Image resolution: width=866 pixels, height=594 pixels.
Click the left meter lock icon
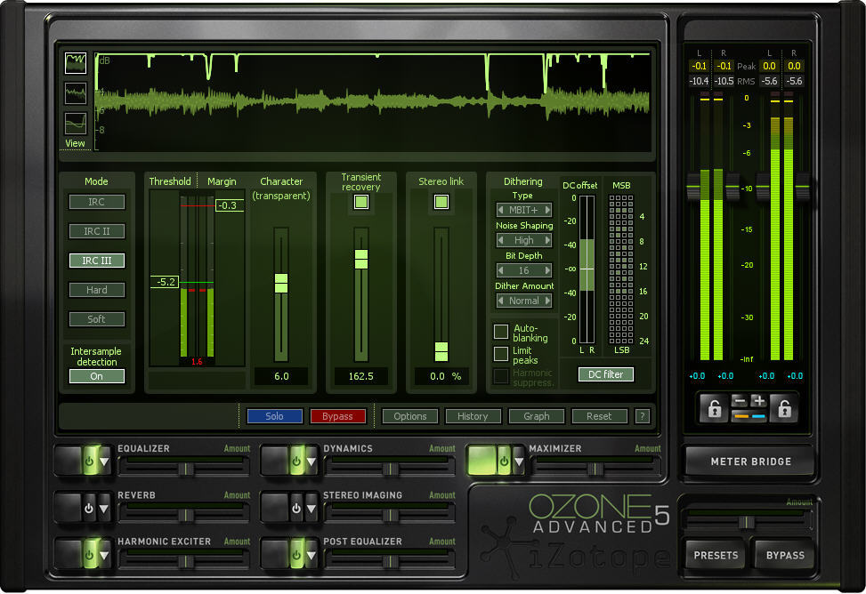(x=714, y=407)
